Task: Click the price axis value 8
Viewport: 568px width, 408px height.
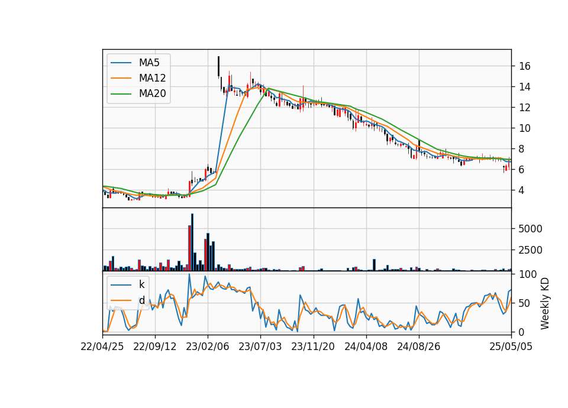Action: coord(522,149)
